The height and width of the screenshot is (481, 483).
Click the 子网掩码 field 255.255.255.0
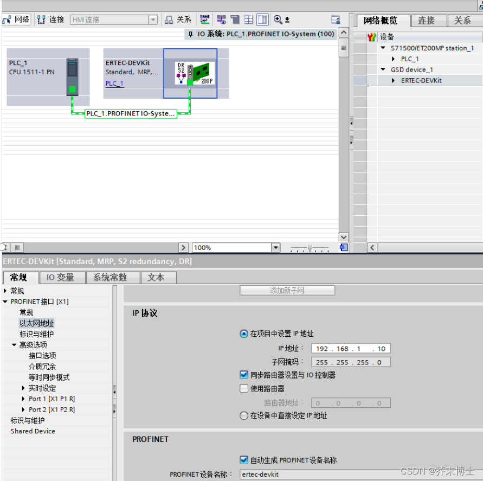(351, 362)
